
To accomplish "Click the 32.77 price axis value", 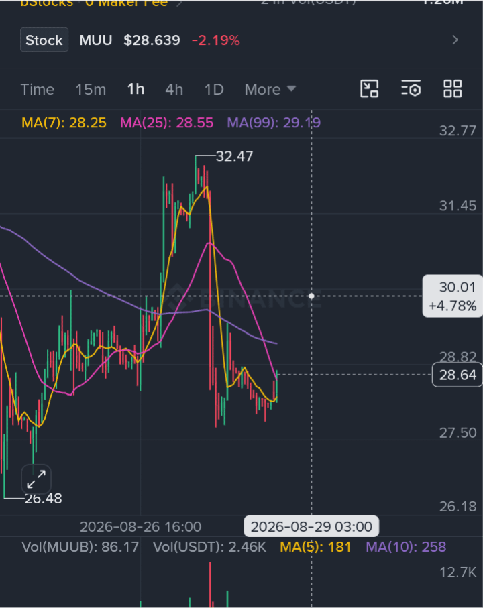I will tap(458, 131).
